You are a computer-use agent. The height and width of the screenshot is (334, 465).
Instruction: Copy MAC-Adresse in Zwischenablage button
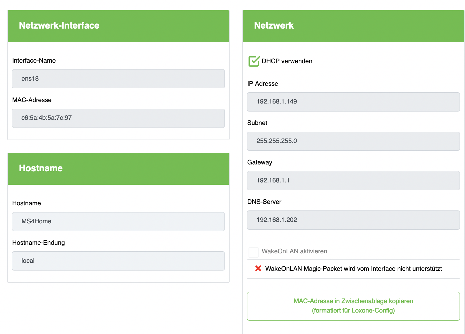tap(353, 306)
